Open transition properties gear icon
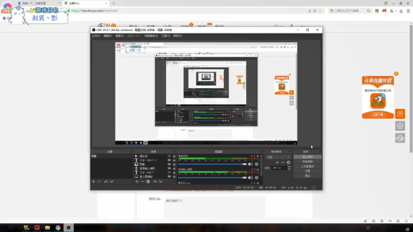This screenshot has height=232, width=413. tap(289, 162)
